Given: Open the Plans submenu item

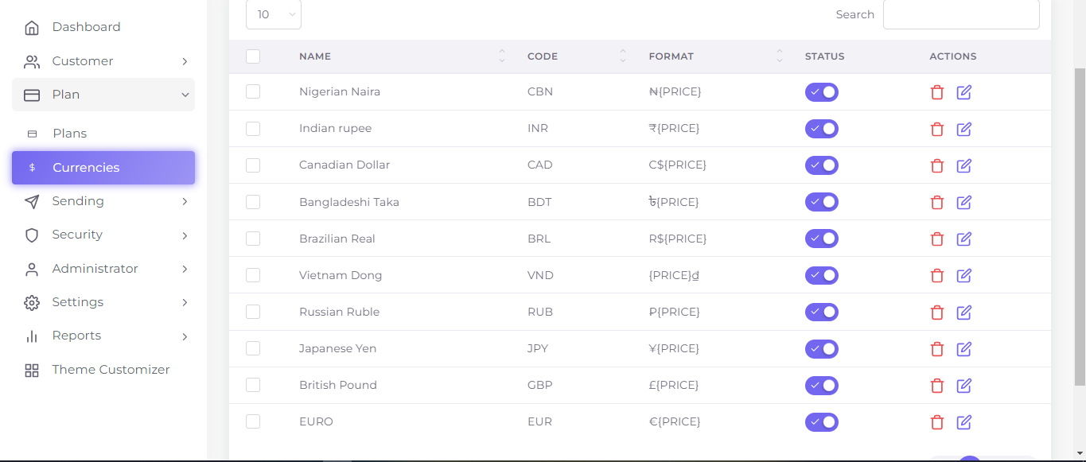Looking at the screenshot, I should coord(70,134).
